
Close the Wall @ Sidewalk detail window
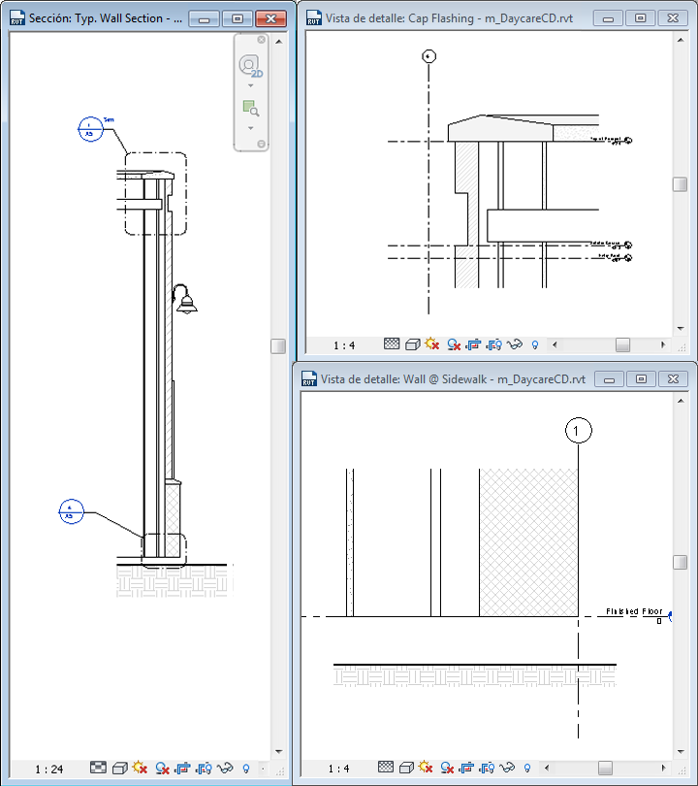click(673, 379)
